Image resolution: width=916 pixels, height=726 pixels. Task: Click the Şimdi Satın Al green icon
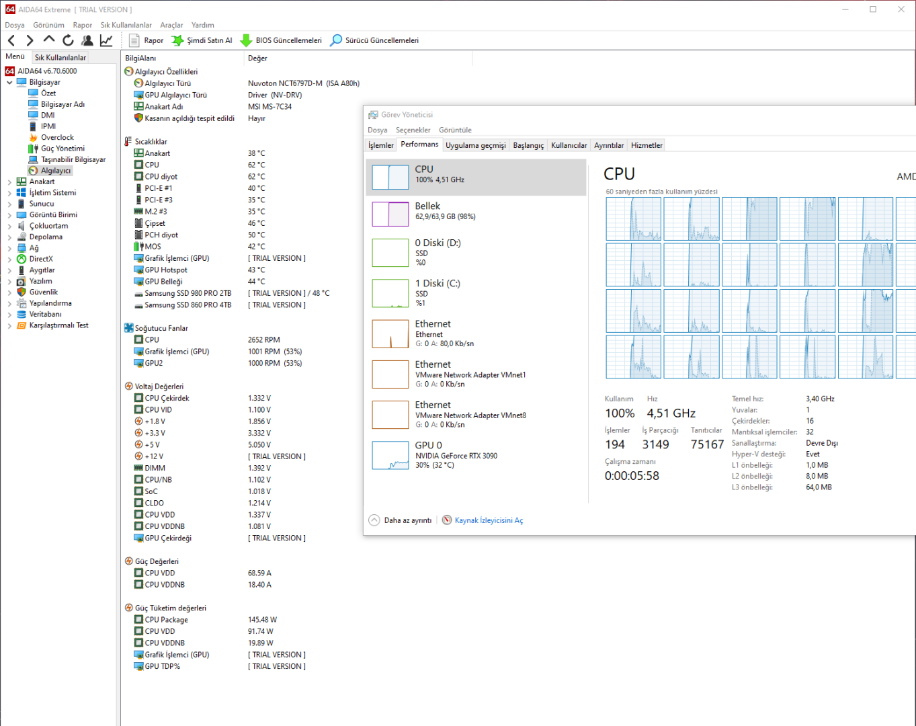pyautogui.click(x=177, y=40)
